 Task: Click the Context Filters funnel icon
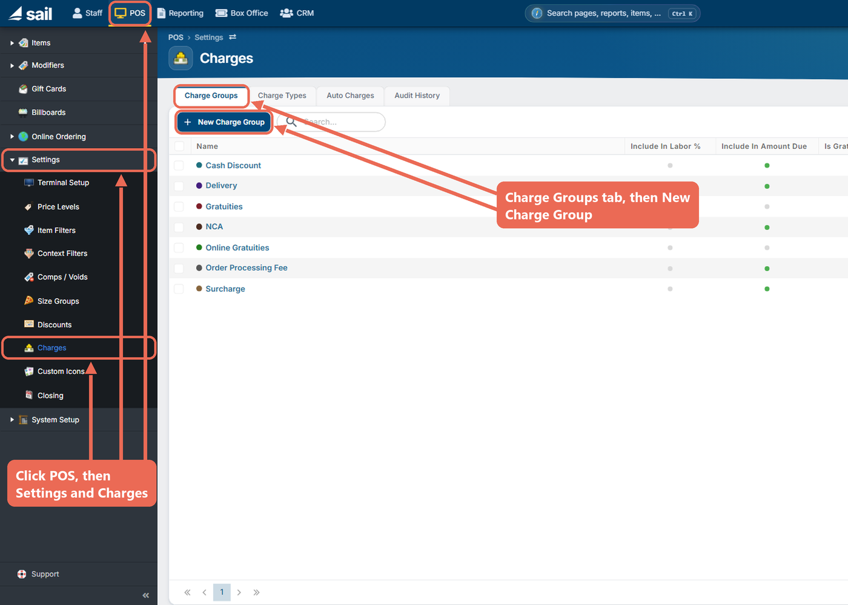tap(29, 253)
